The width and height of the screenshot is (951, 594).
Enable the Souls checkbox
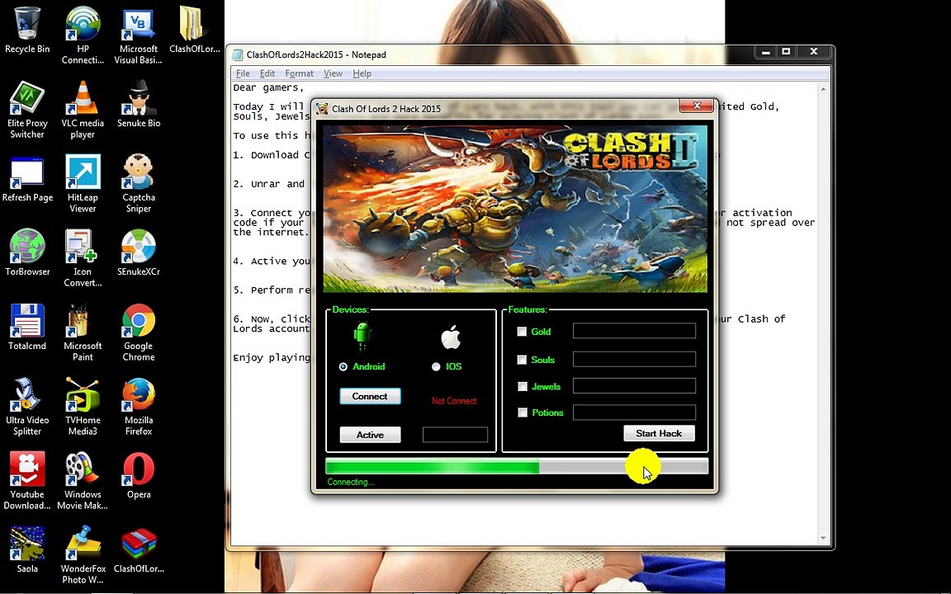coord(522,360)
